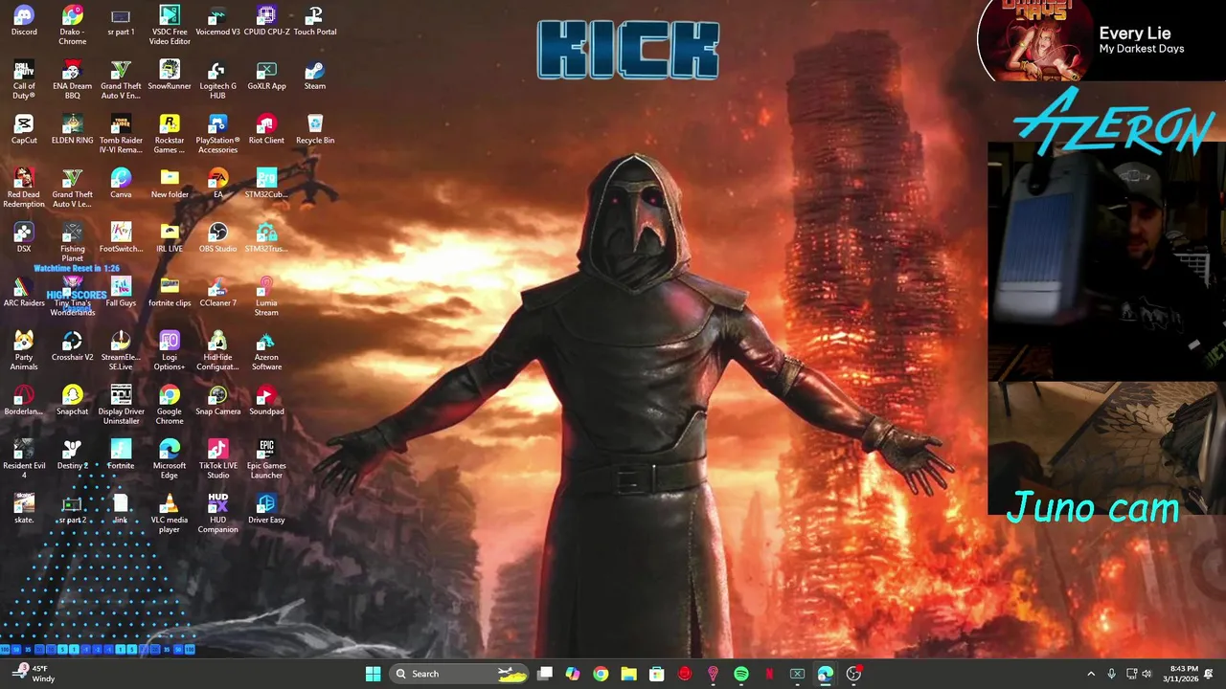Select the Lumia Stream icon

pos(266,297)
